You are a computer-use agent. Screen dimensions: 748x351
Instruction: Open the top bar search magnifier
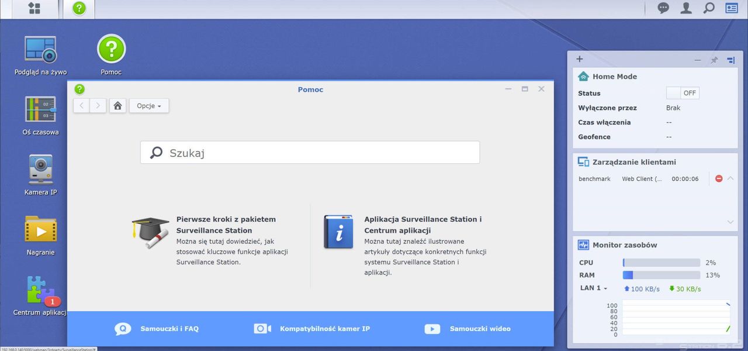click(709, 8)
